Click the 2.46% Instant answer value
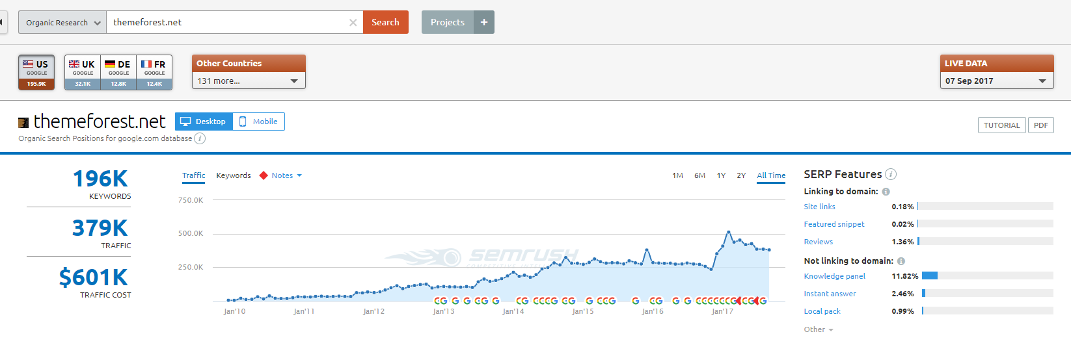 [902, 294]
